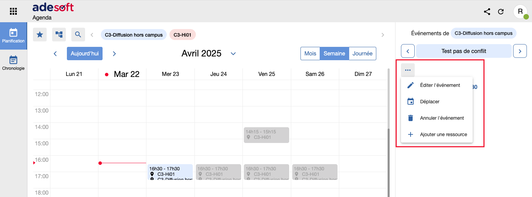Expand the Avril 2025 month dropdown
The width and height of the screenshot is (532, 197).
233,54
